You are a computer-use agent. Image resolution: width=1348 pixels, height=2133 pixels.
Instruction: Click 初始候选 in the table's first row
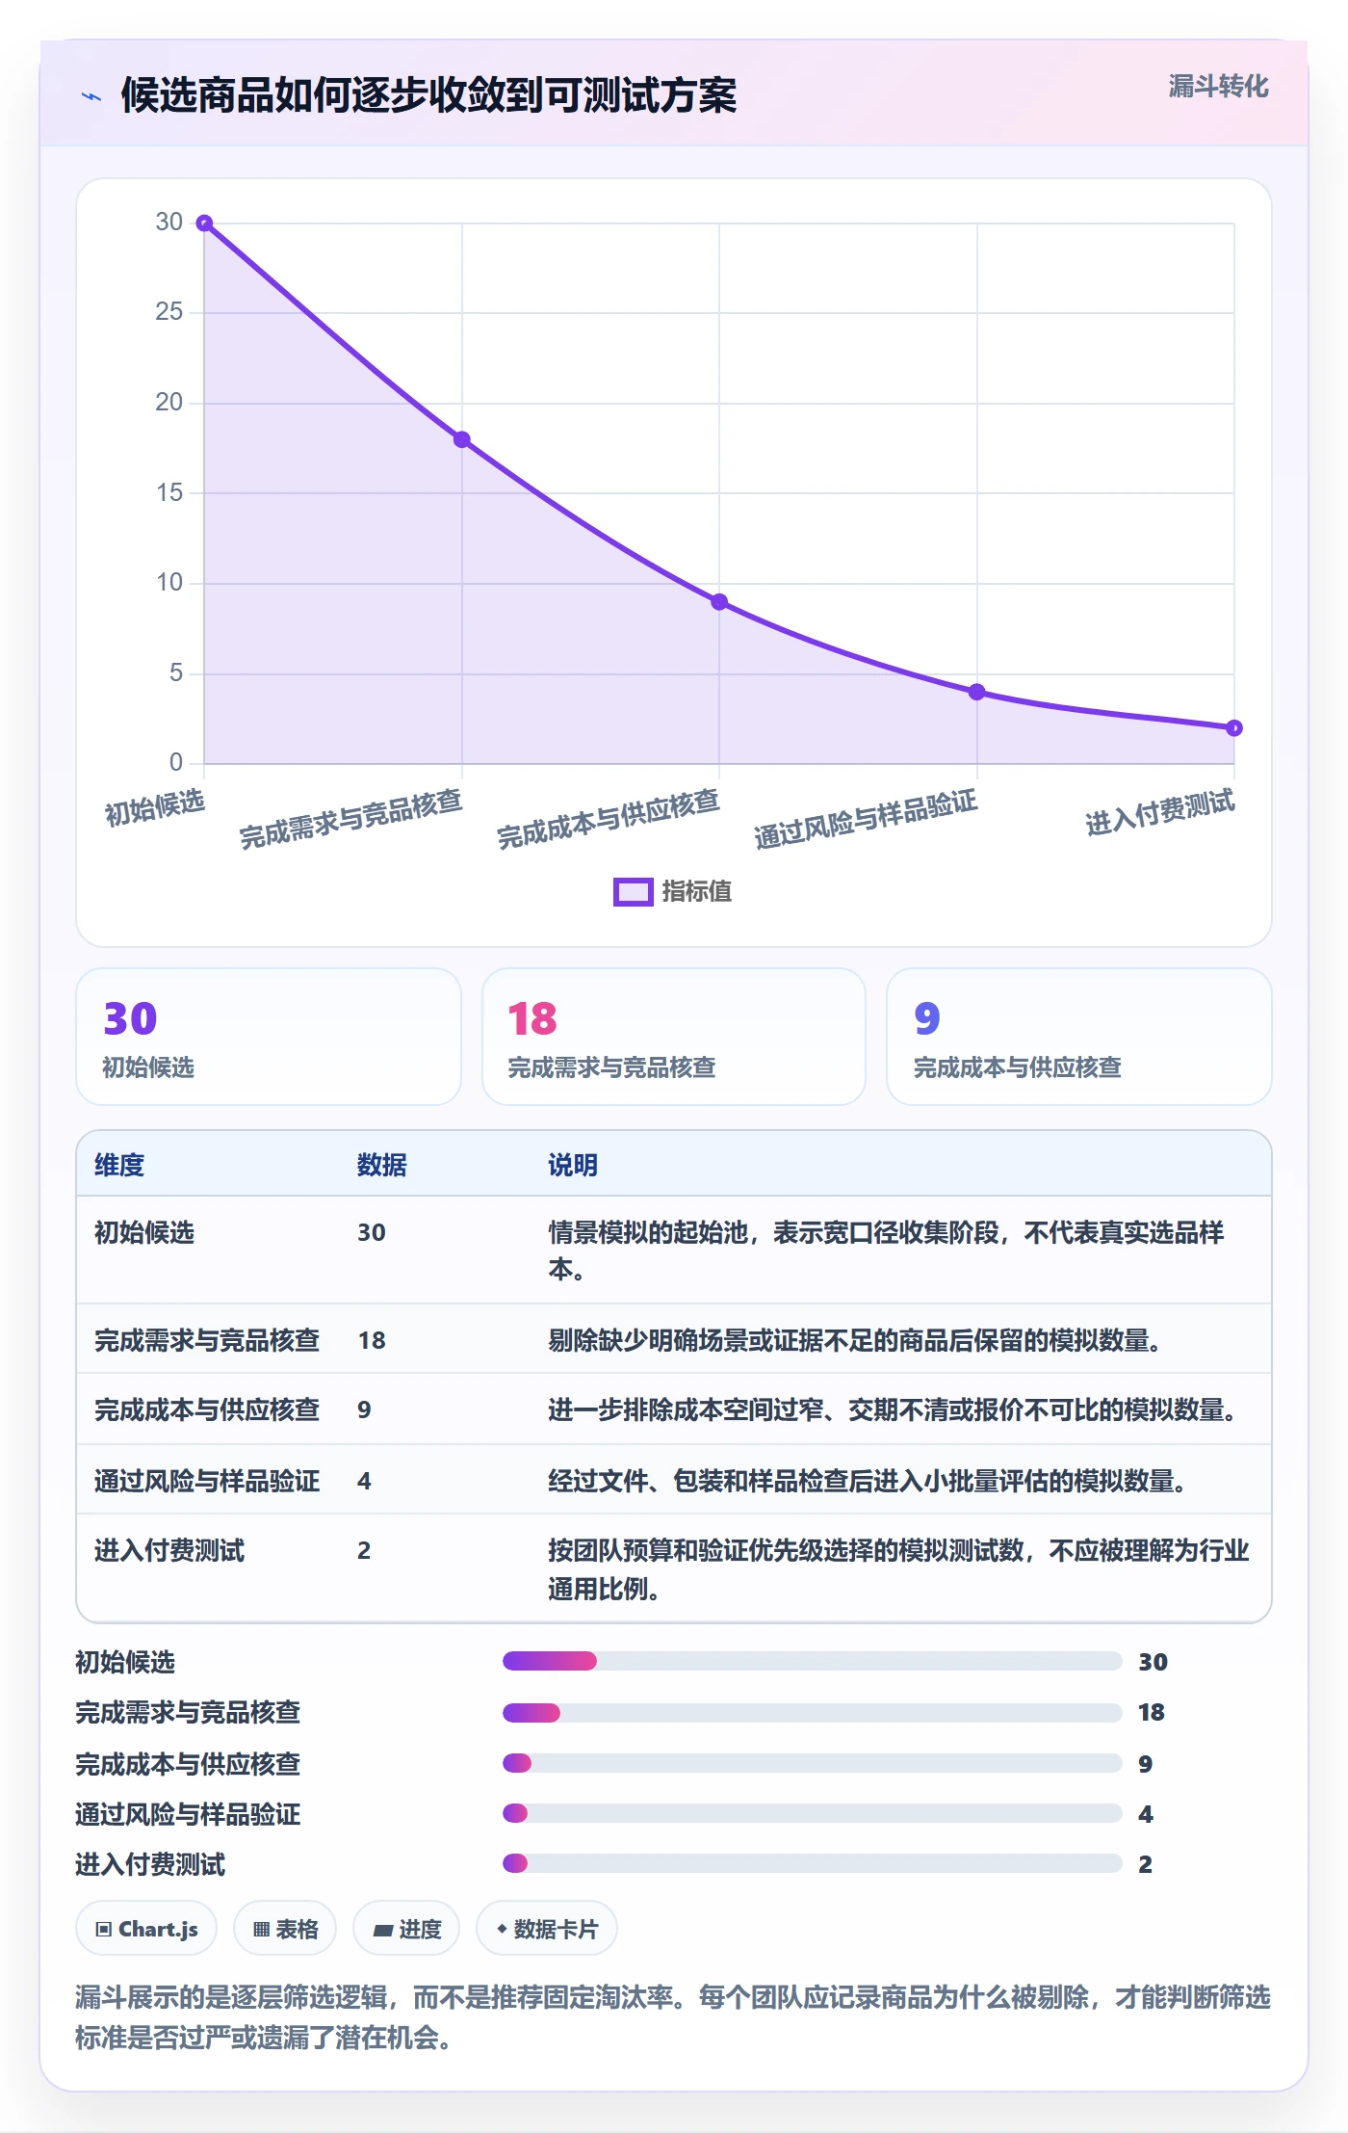click(144, 1232)
